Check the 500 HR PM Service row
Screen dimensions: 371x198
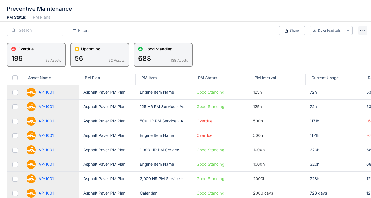click(x=15, y=121)
